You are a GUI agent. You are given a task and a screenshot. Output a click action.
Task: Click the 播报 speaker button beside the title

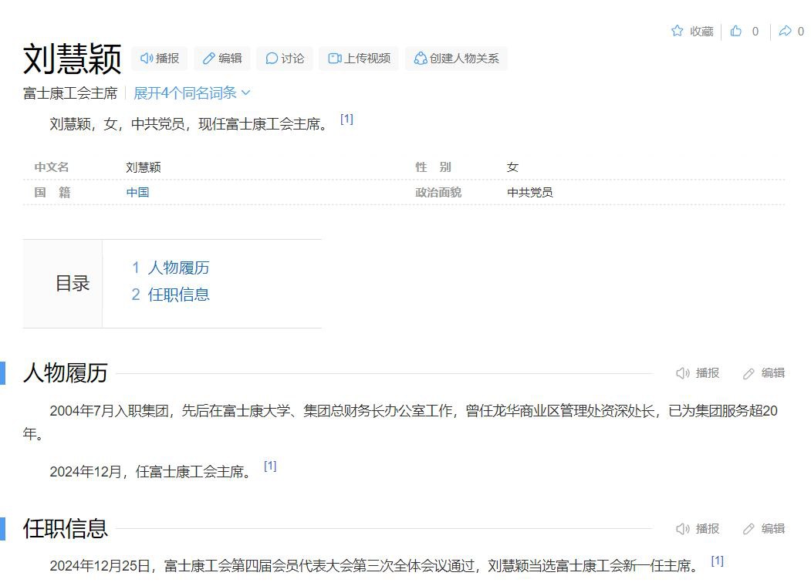click(x=159, y=59)
